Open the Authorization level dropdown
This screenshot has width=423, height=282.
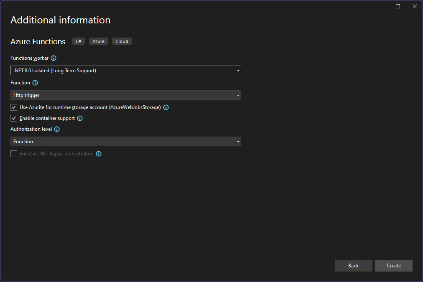click(125, 142)
